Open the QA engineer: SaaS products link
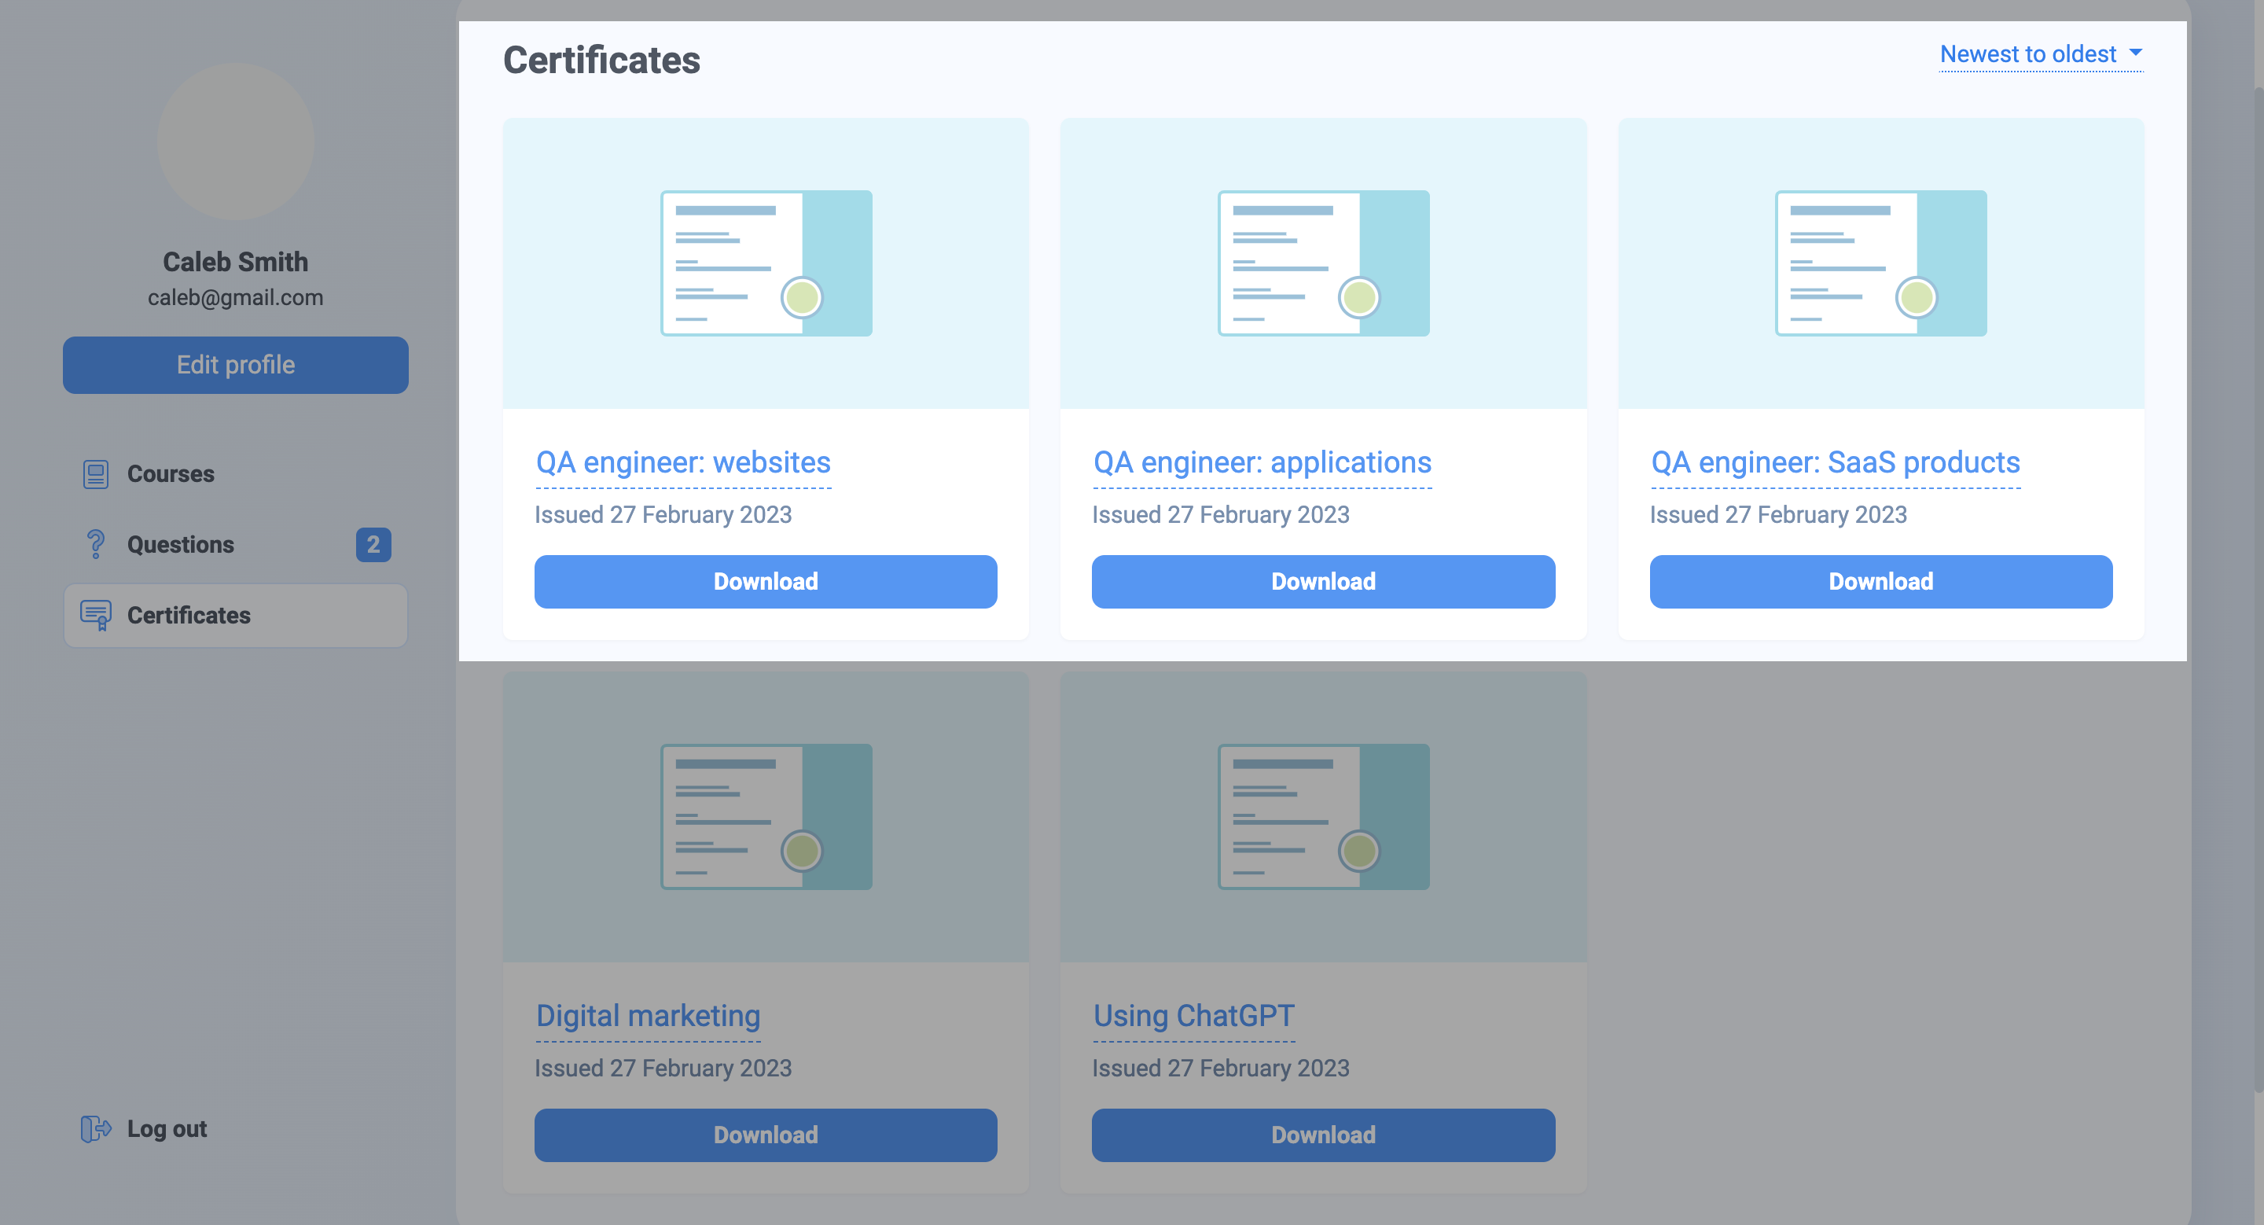The image size is (2264, 1225). tap(1836, 462)
